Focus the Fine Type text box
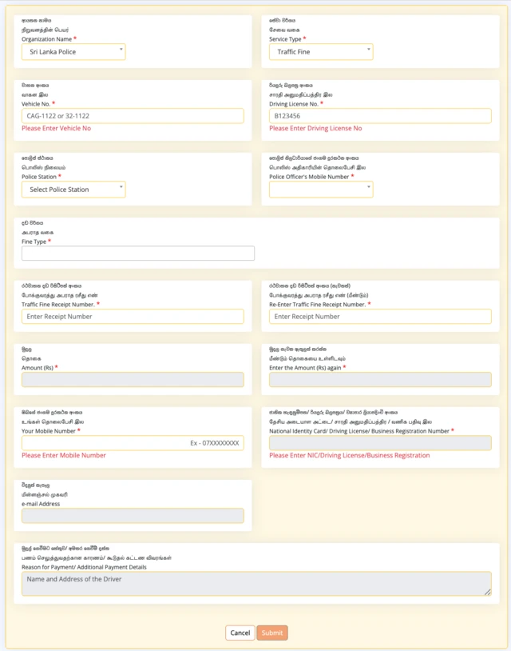 138,254
